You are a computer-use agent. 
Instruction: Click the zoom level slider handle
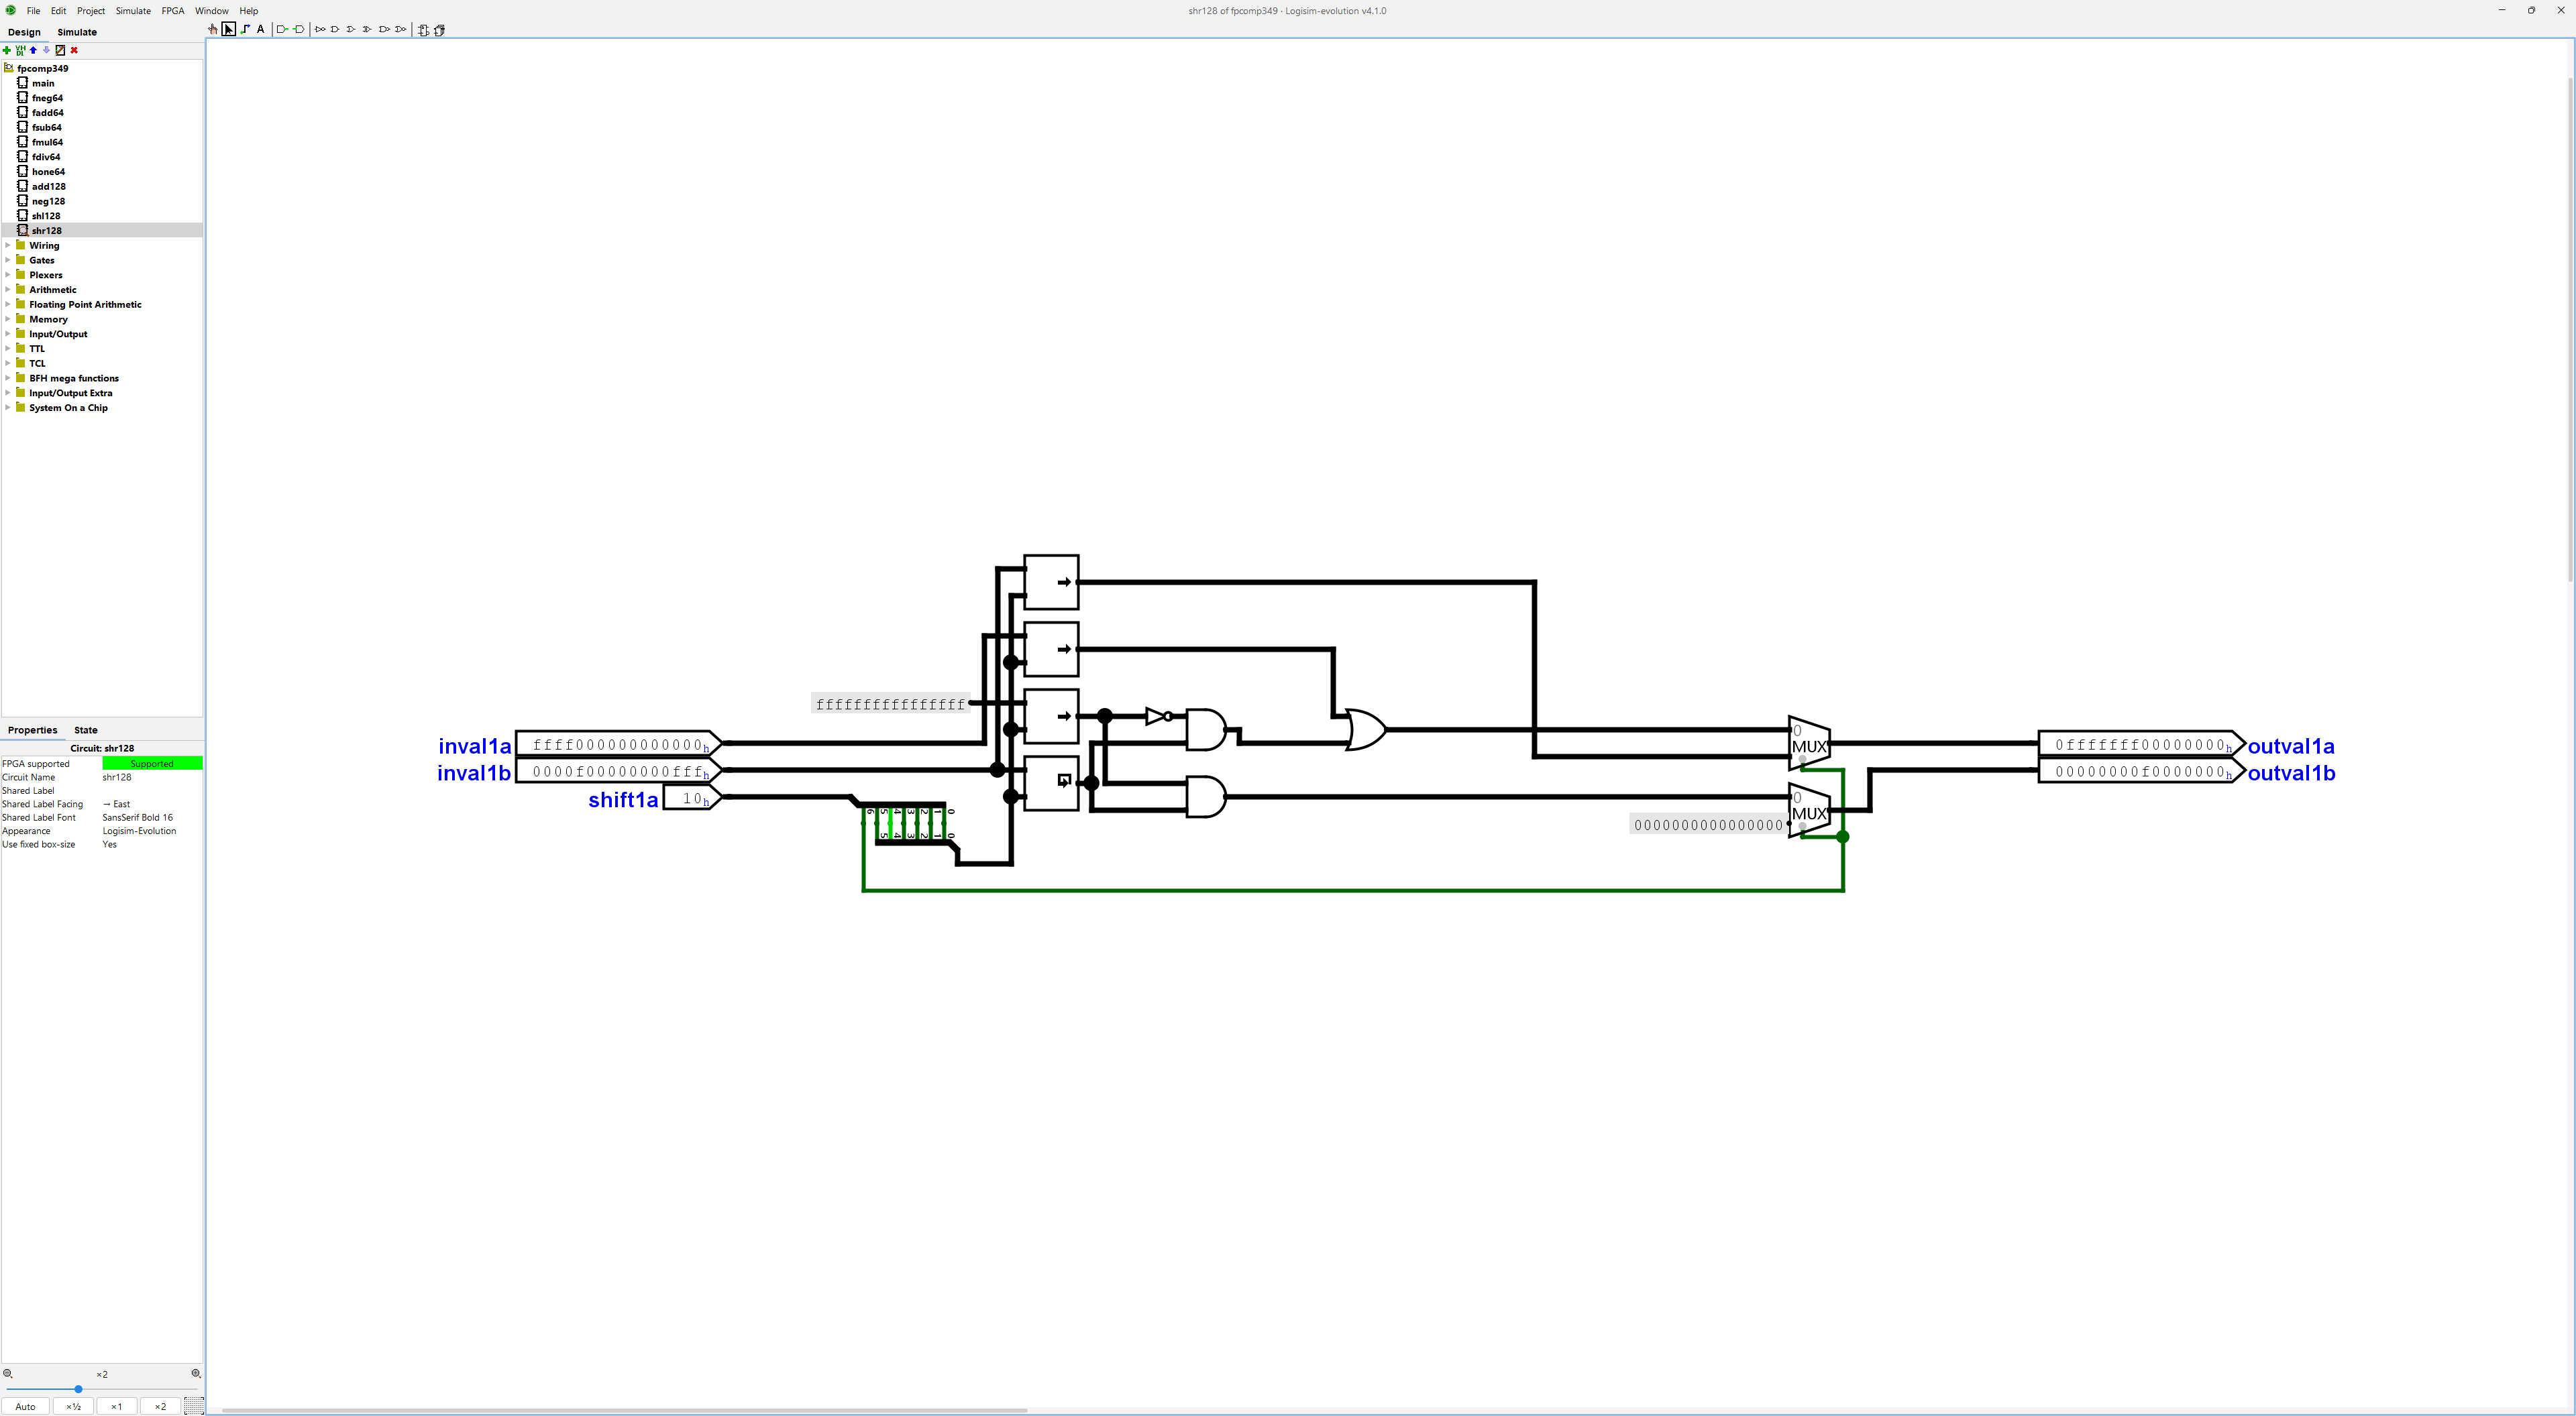[78, 1389]
